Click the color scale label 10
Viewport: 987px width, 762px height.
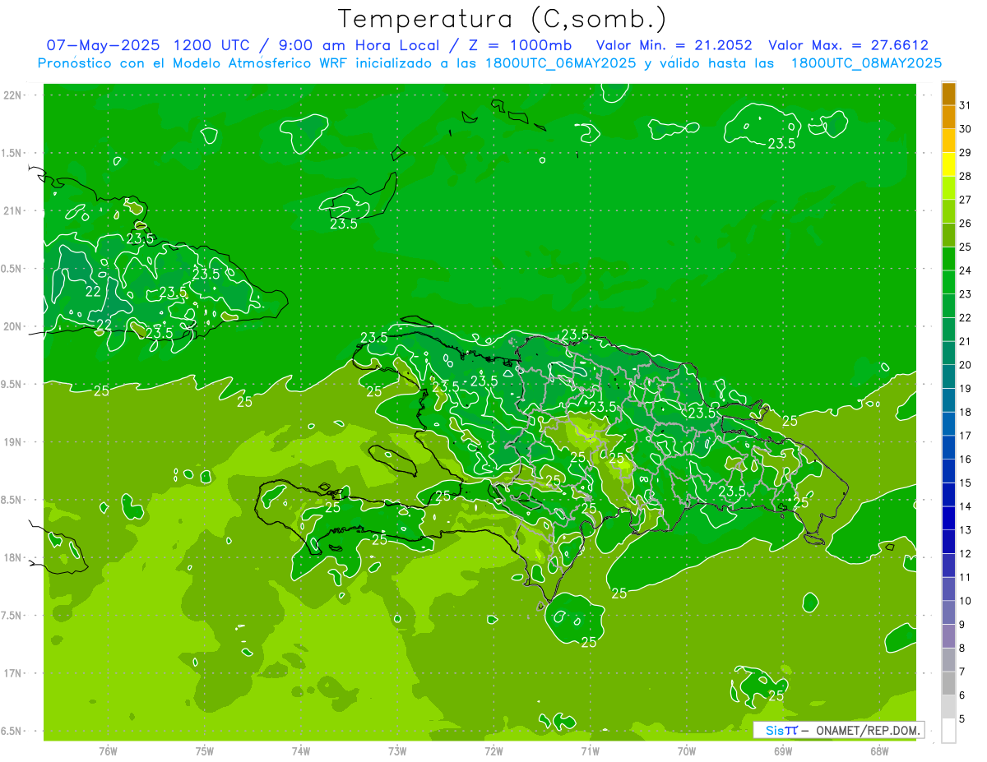tap(965, 601)
